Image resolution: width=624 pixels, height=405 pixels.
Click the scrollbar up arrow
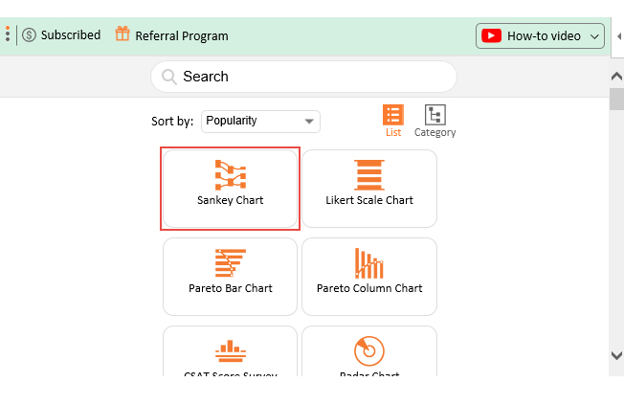point(616,75)
